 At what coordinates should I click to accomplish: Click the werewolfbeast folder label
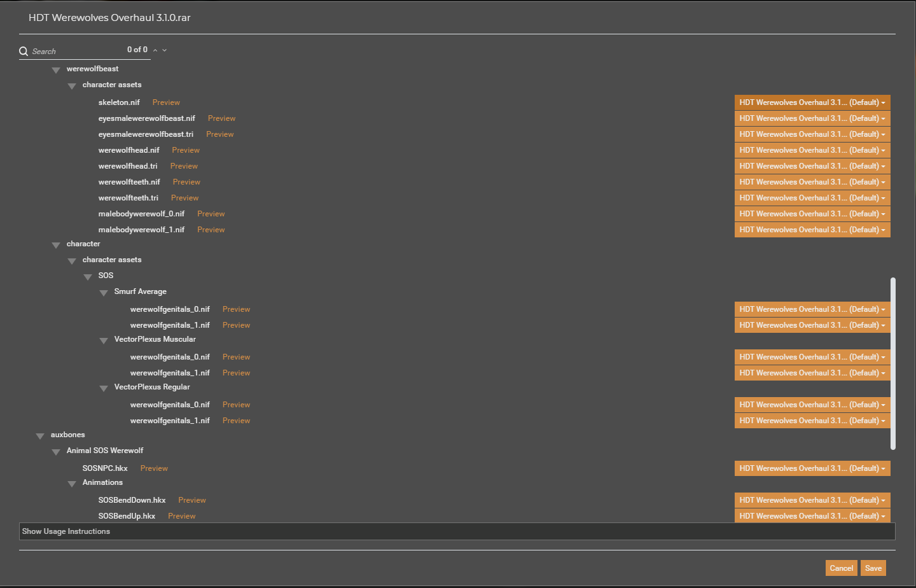(x=92, y=69)
